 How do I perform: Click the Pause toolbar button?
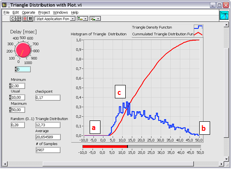30,19
